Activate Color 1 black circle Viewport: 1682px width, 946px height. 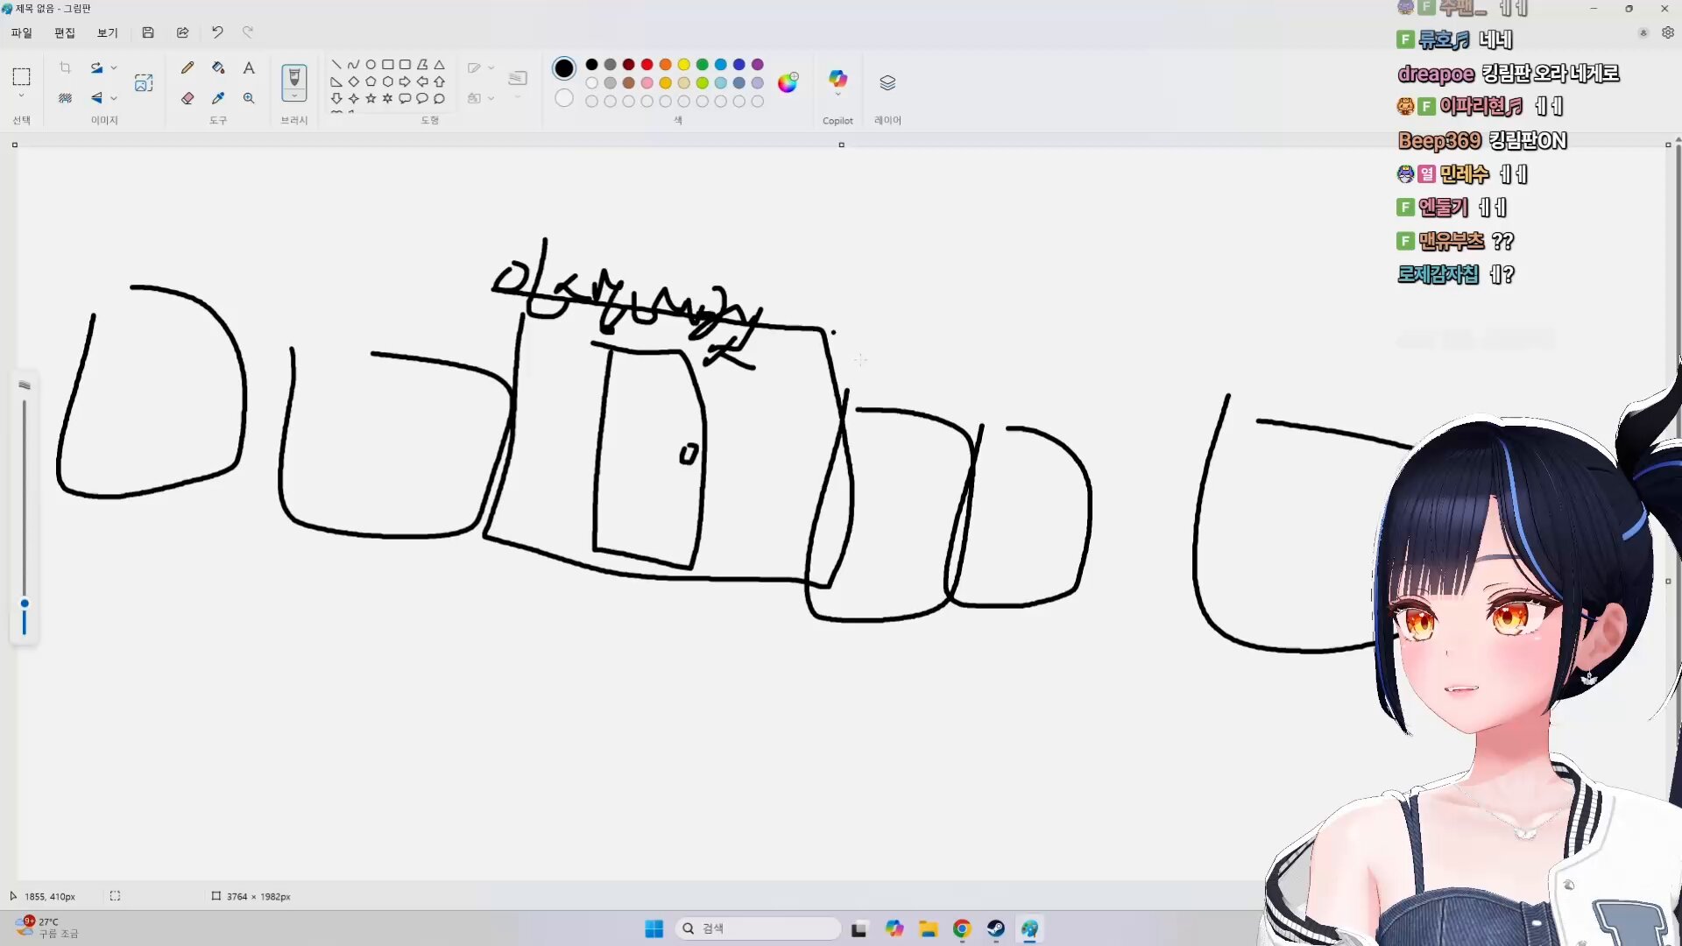(564, 67)
